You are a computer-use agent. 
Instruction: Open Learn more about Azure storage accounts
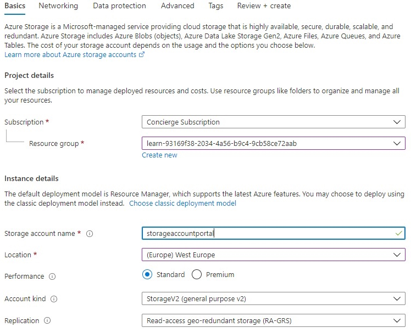tap(70, 55)
